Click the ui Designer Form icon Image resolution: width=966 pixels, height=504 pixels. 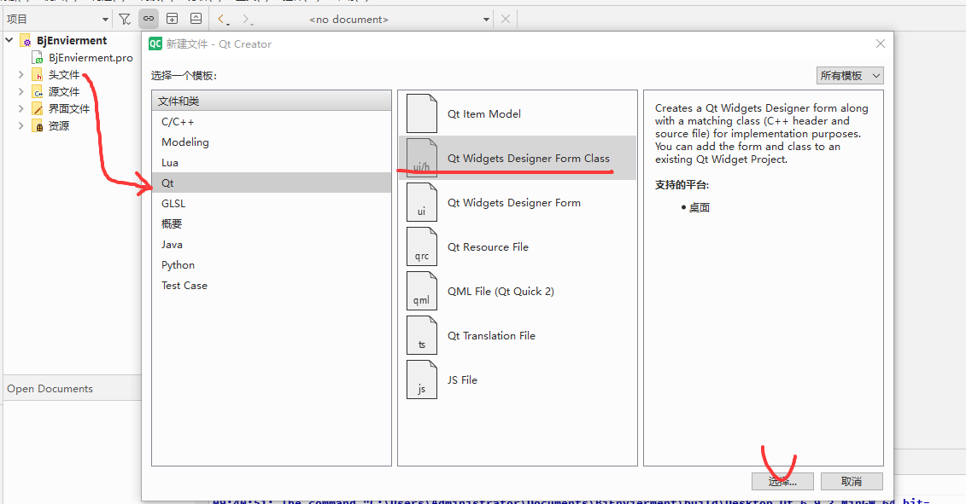(x=422, y=202)
